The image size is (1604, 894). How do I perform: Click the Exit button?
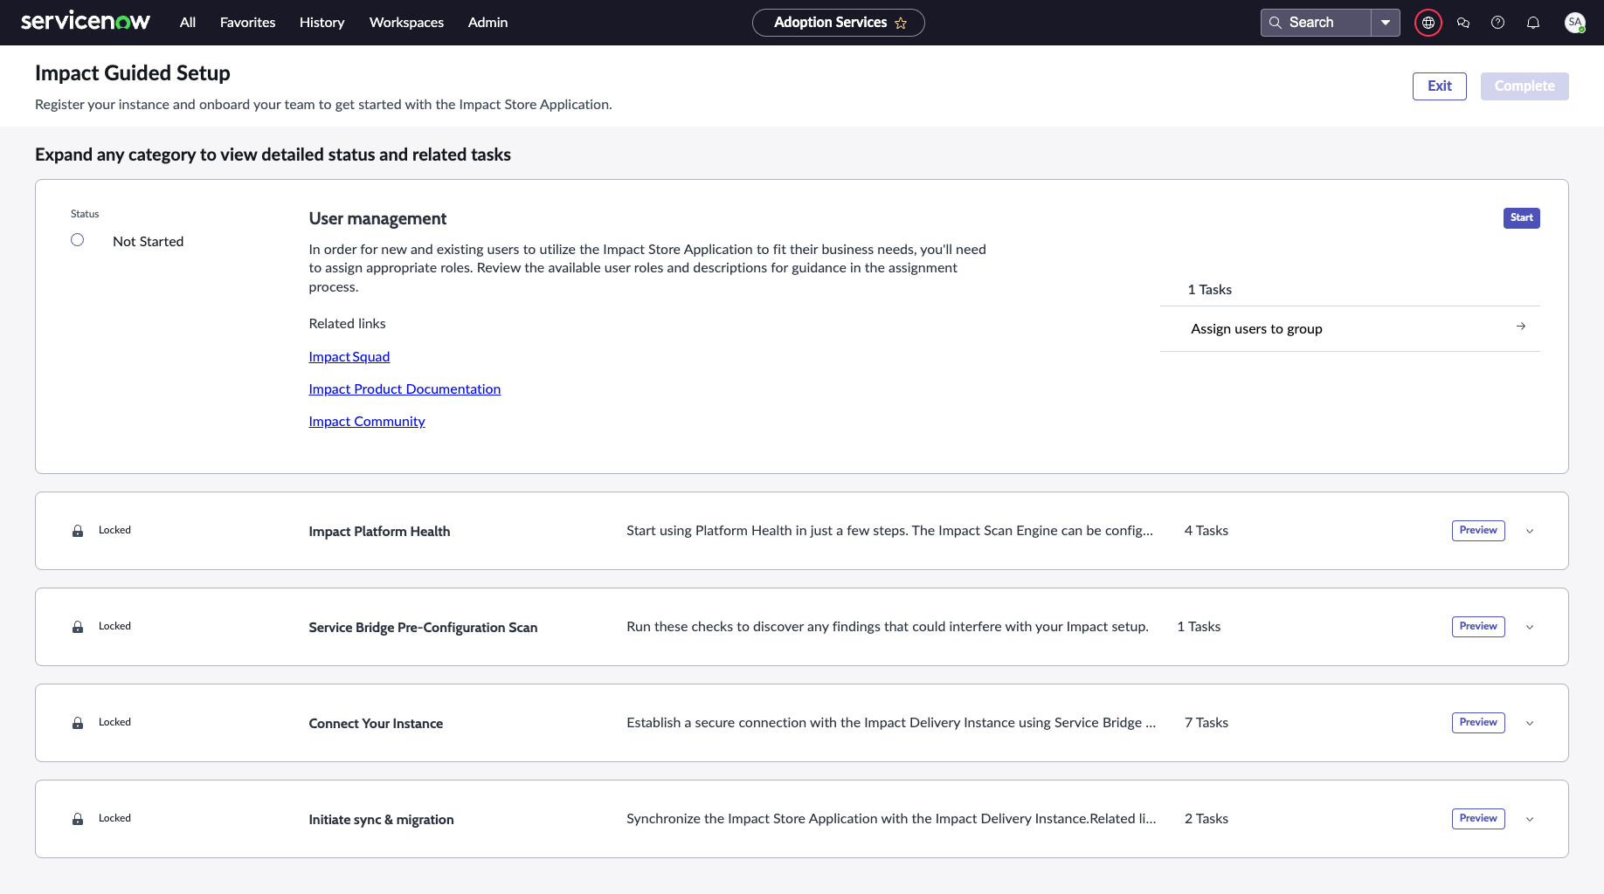tap(1440, 86)
